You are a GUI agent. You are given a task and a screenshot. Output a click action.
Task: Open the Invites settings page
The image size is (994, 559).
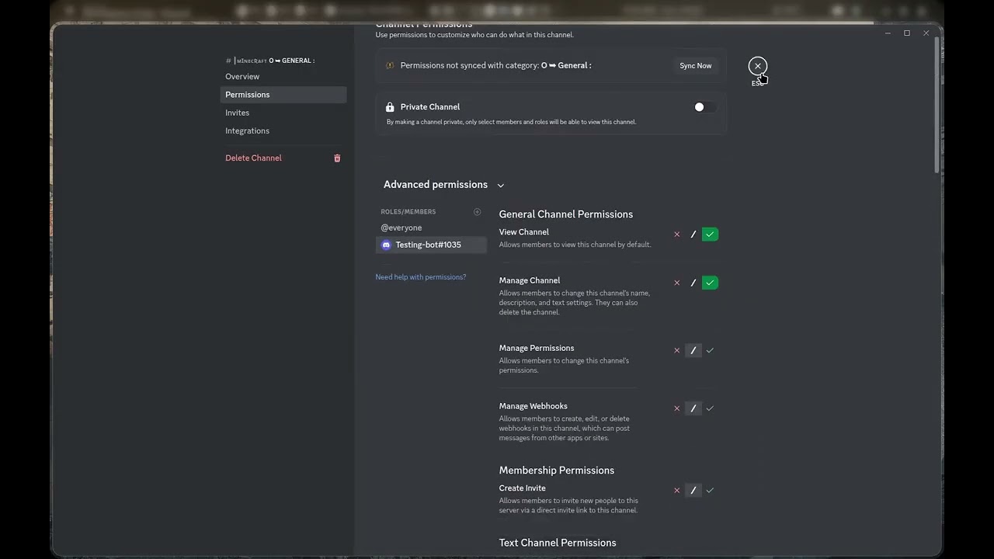coord(283,113)
